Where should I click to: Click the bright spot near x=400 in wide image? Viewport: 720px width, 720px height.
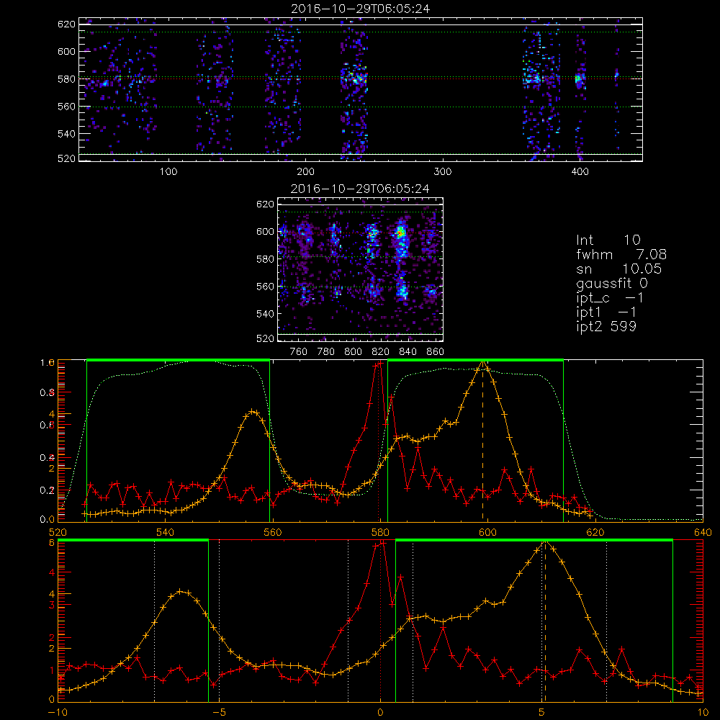click(579, 80)
